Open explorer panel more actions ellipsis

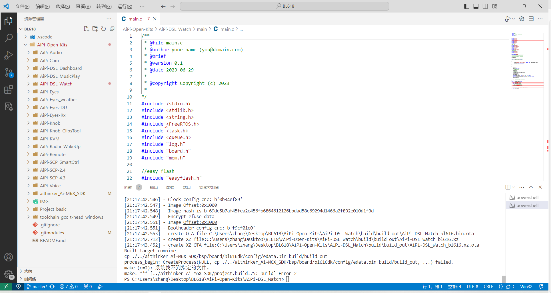pos(109,19)
